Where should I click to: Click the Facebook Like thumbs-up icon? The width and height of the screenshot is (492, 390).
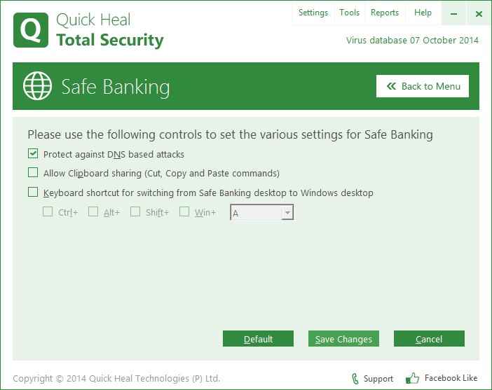(412, 378)
